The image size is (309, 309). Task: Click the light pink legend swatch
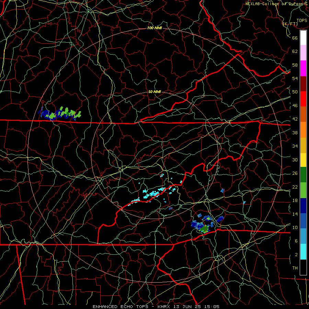tap(303, 53)
